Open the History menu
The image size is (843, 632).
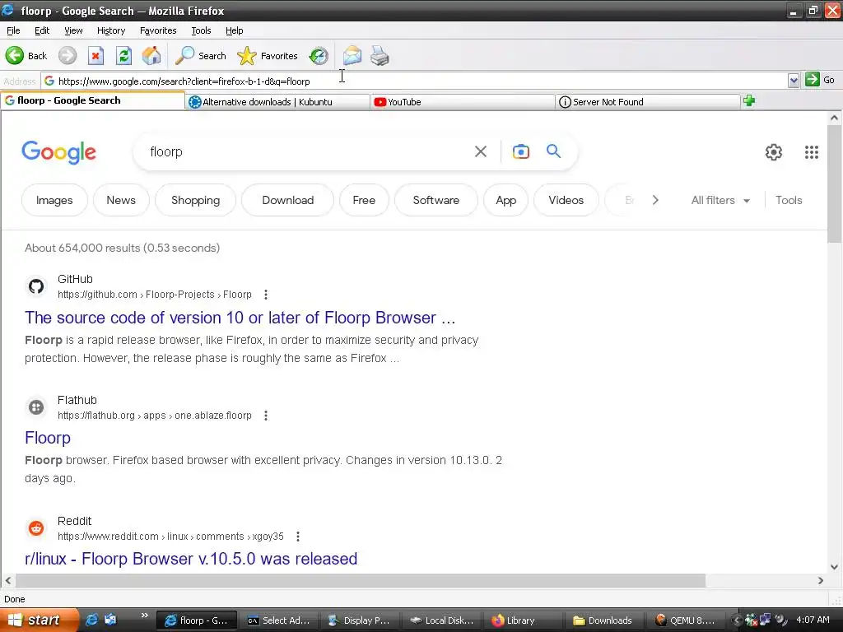click(x=111, y=30)
